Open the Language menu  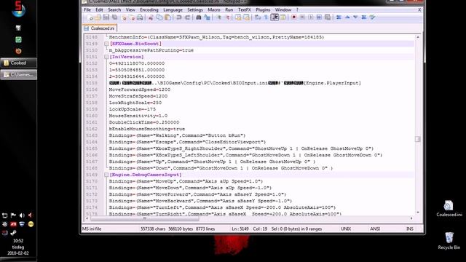[173, 9]
